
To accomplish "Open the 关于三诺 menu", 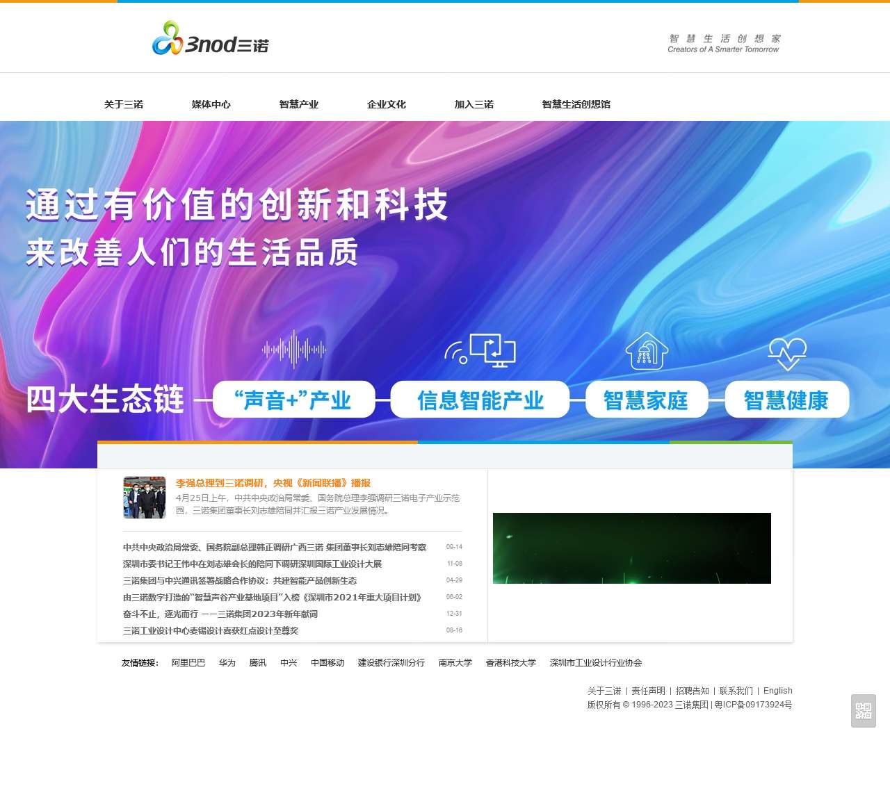I will point(124,104).
